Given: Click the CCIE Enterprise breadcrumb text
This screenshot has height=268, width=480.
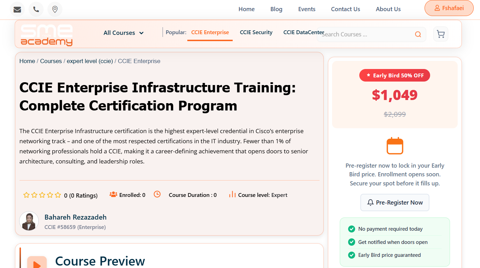Looking at the screenshot, I should point(139,61).
